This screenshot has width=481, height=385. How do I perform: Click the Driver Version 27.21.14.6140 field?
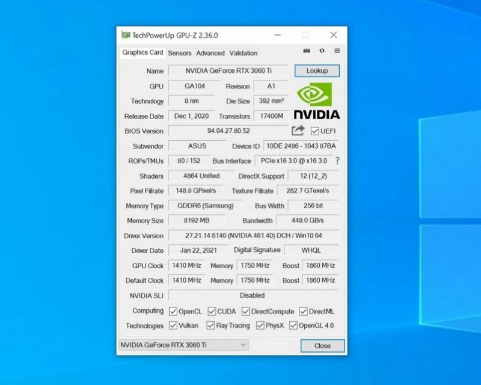(x=253, y=235)
